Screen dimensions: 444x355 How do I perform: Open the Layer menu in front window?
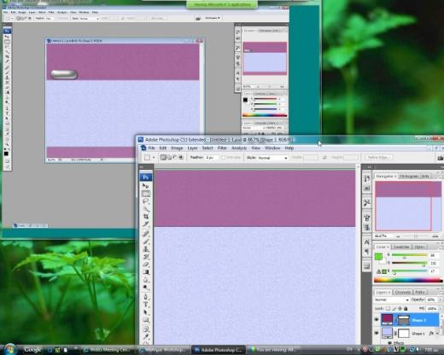(x=192, y=148)
